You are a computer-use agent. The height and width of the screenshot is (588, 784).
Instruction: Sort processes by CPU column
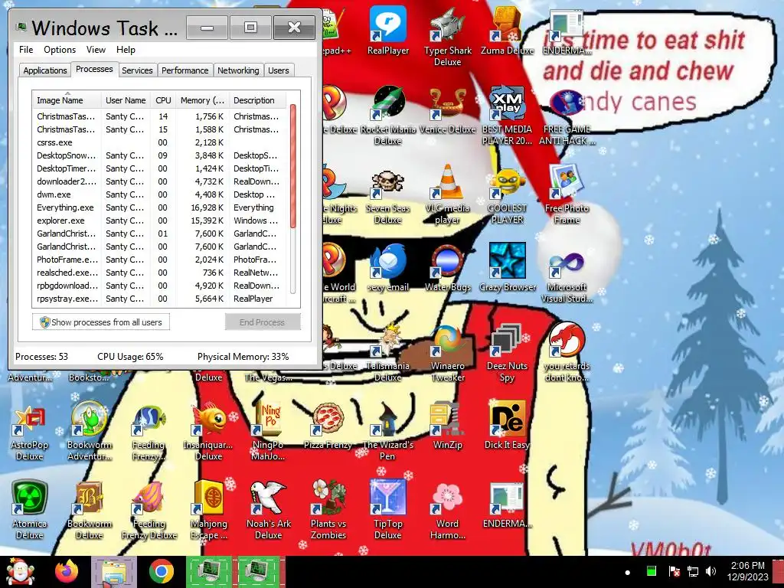click(x=163, y=100)
